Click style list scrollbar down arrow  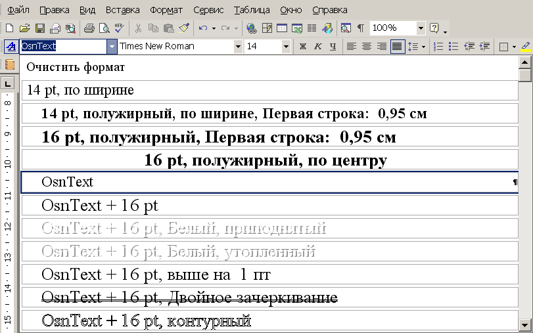click(525, 324)
